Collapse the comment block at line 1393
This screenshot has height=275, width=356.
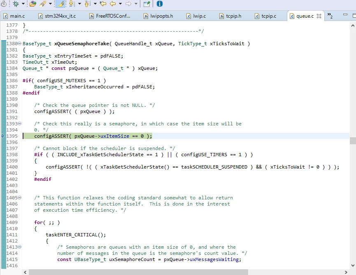pyautogui.click(x=19, y=124)
